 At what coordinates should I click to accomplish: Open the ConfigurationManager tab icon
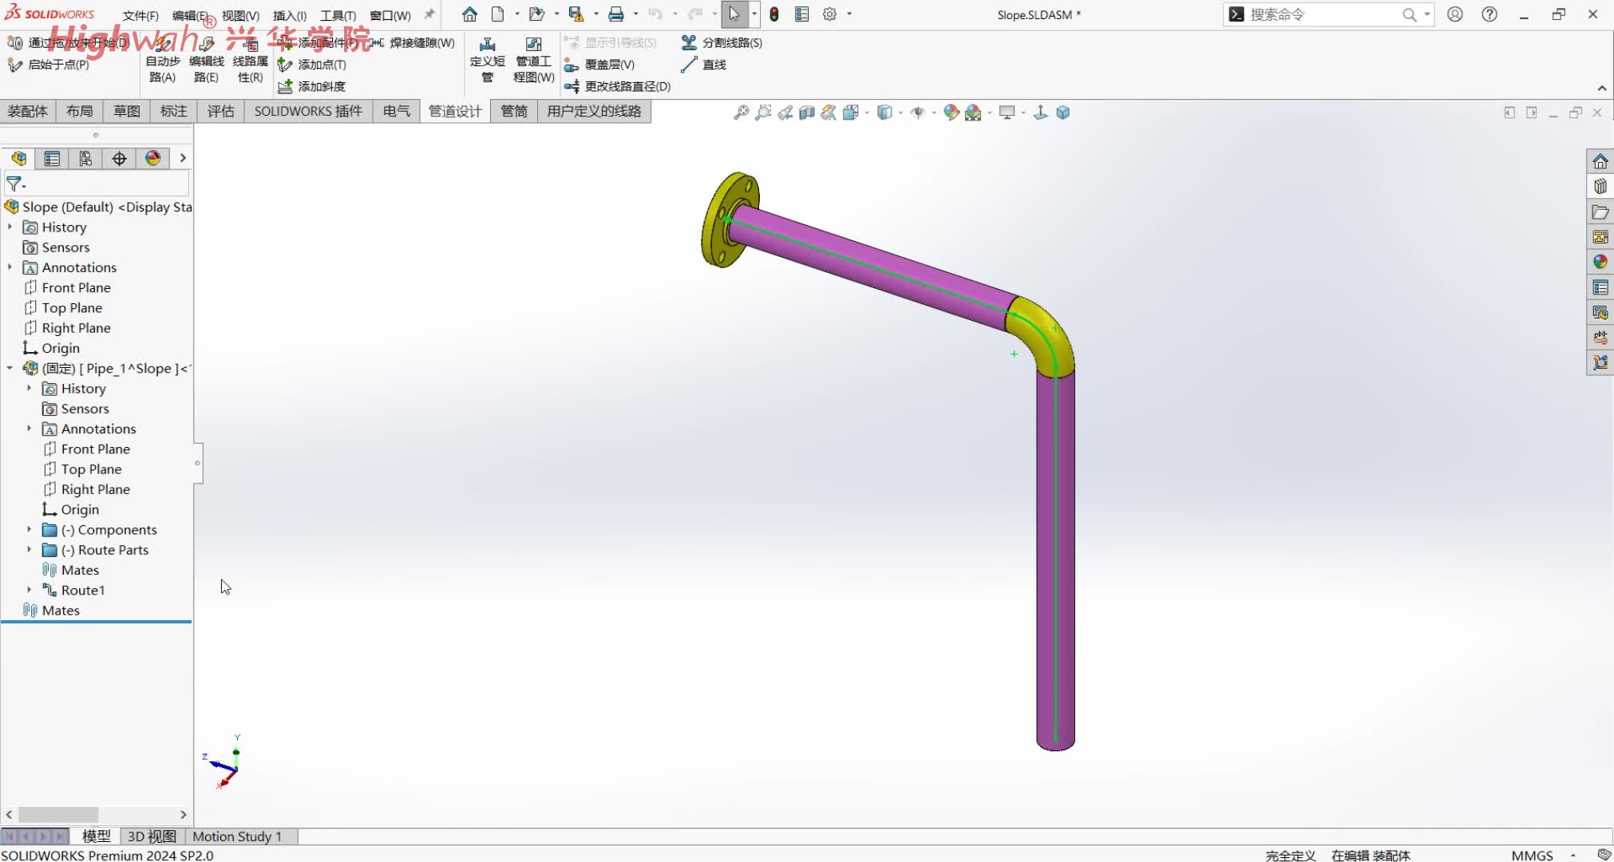(85, 159)
